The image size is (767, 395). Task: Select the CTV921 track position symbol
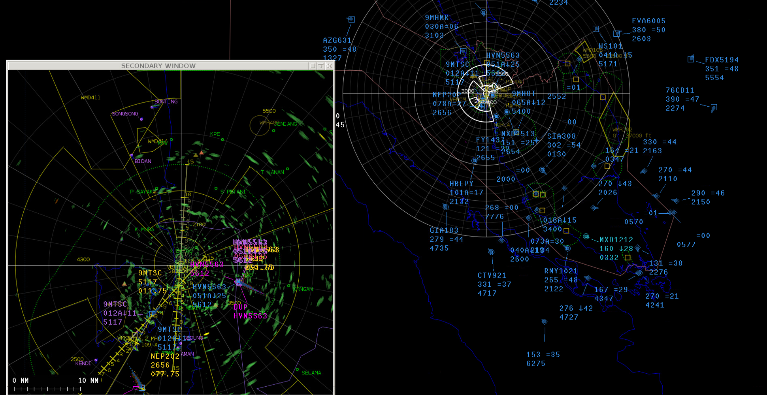click(x=491, y=252)
